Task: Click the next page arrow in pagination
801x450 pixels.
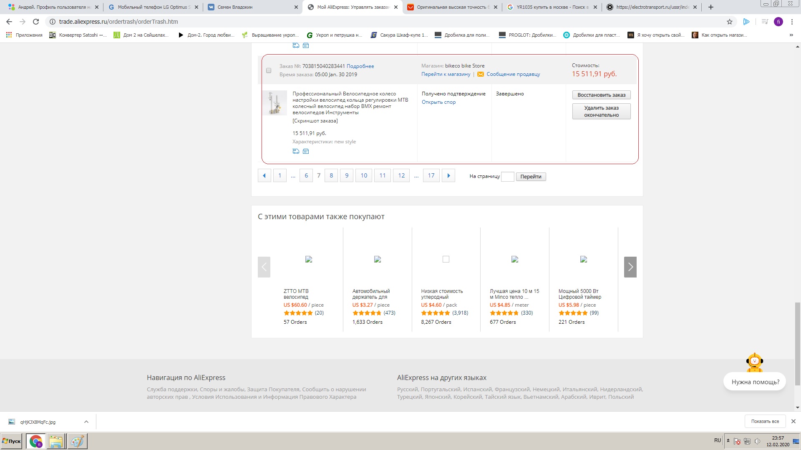Action: (x=448, y=175)
